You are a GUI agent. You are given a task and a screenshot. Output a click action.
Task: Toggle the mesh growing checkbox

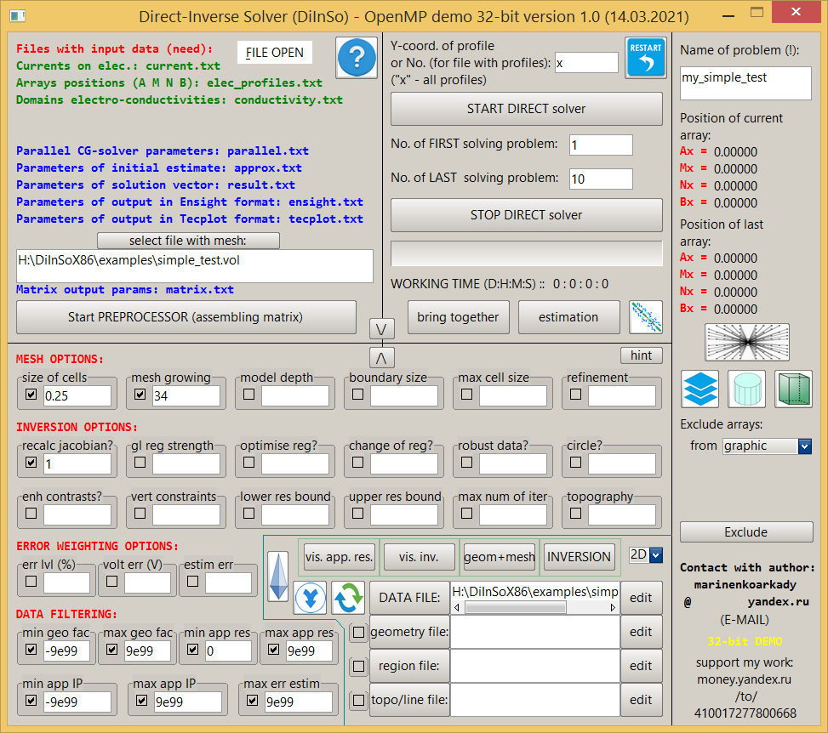coord(140,395)
